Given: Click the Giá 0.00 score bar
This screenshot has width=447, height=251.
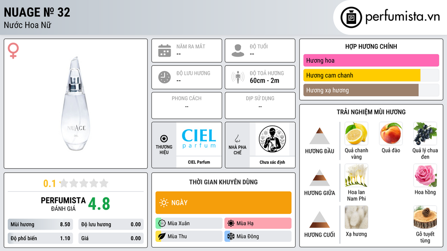Looking at the screenshot, I should pyautogui.click(x=111, y=238).
